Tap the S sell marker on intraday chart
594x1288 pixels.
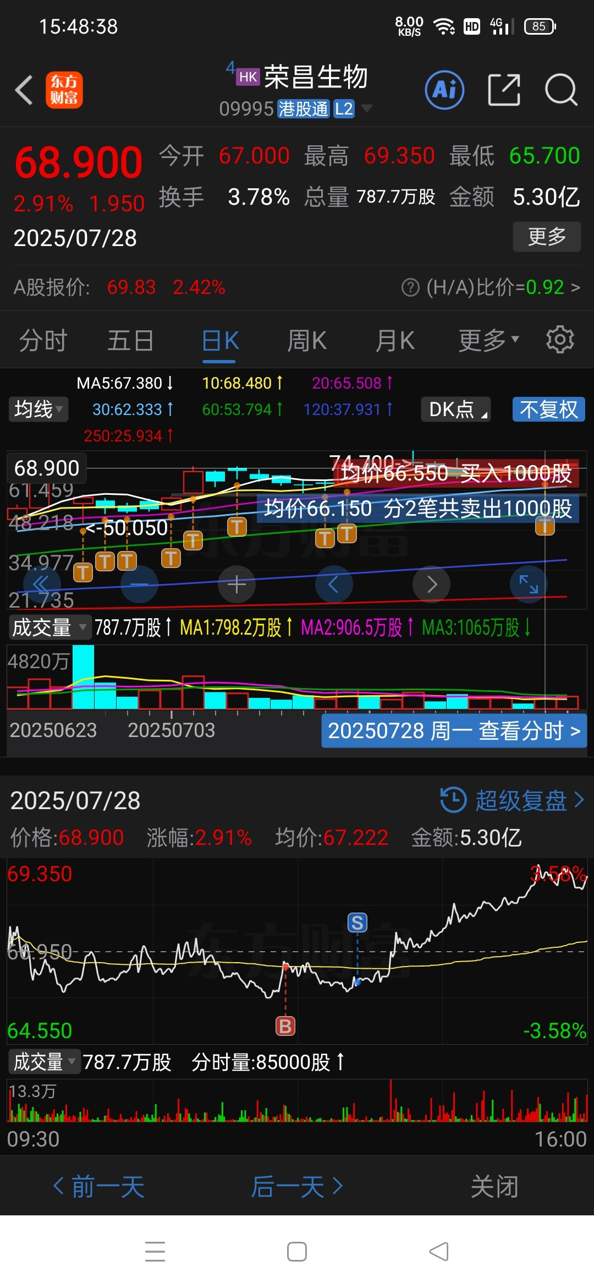point(358,923)
